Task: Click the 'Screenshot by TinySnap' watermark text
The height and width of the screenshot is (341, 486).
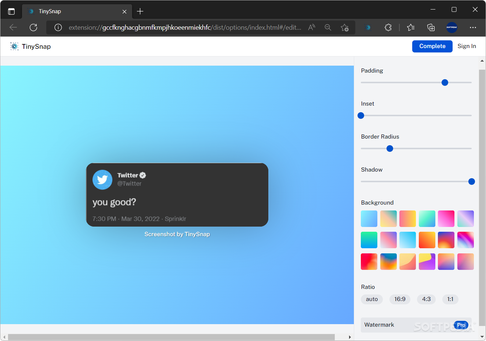Action: point(177,234)
